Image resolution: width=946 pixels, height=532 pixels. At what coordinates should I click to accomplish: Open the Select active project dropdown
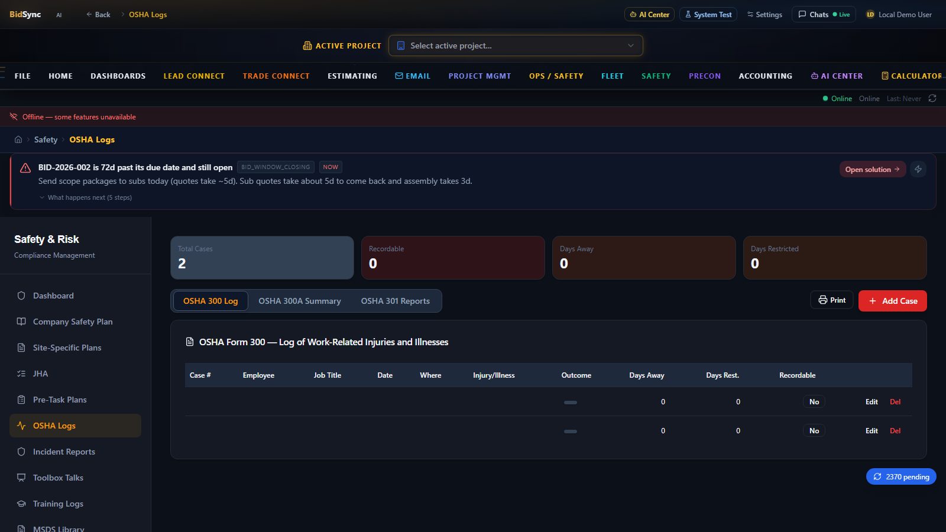(516, 46)
